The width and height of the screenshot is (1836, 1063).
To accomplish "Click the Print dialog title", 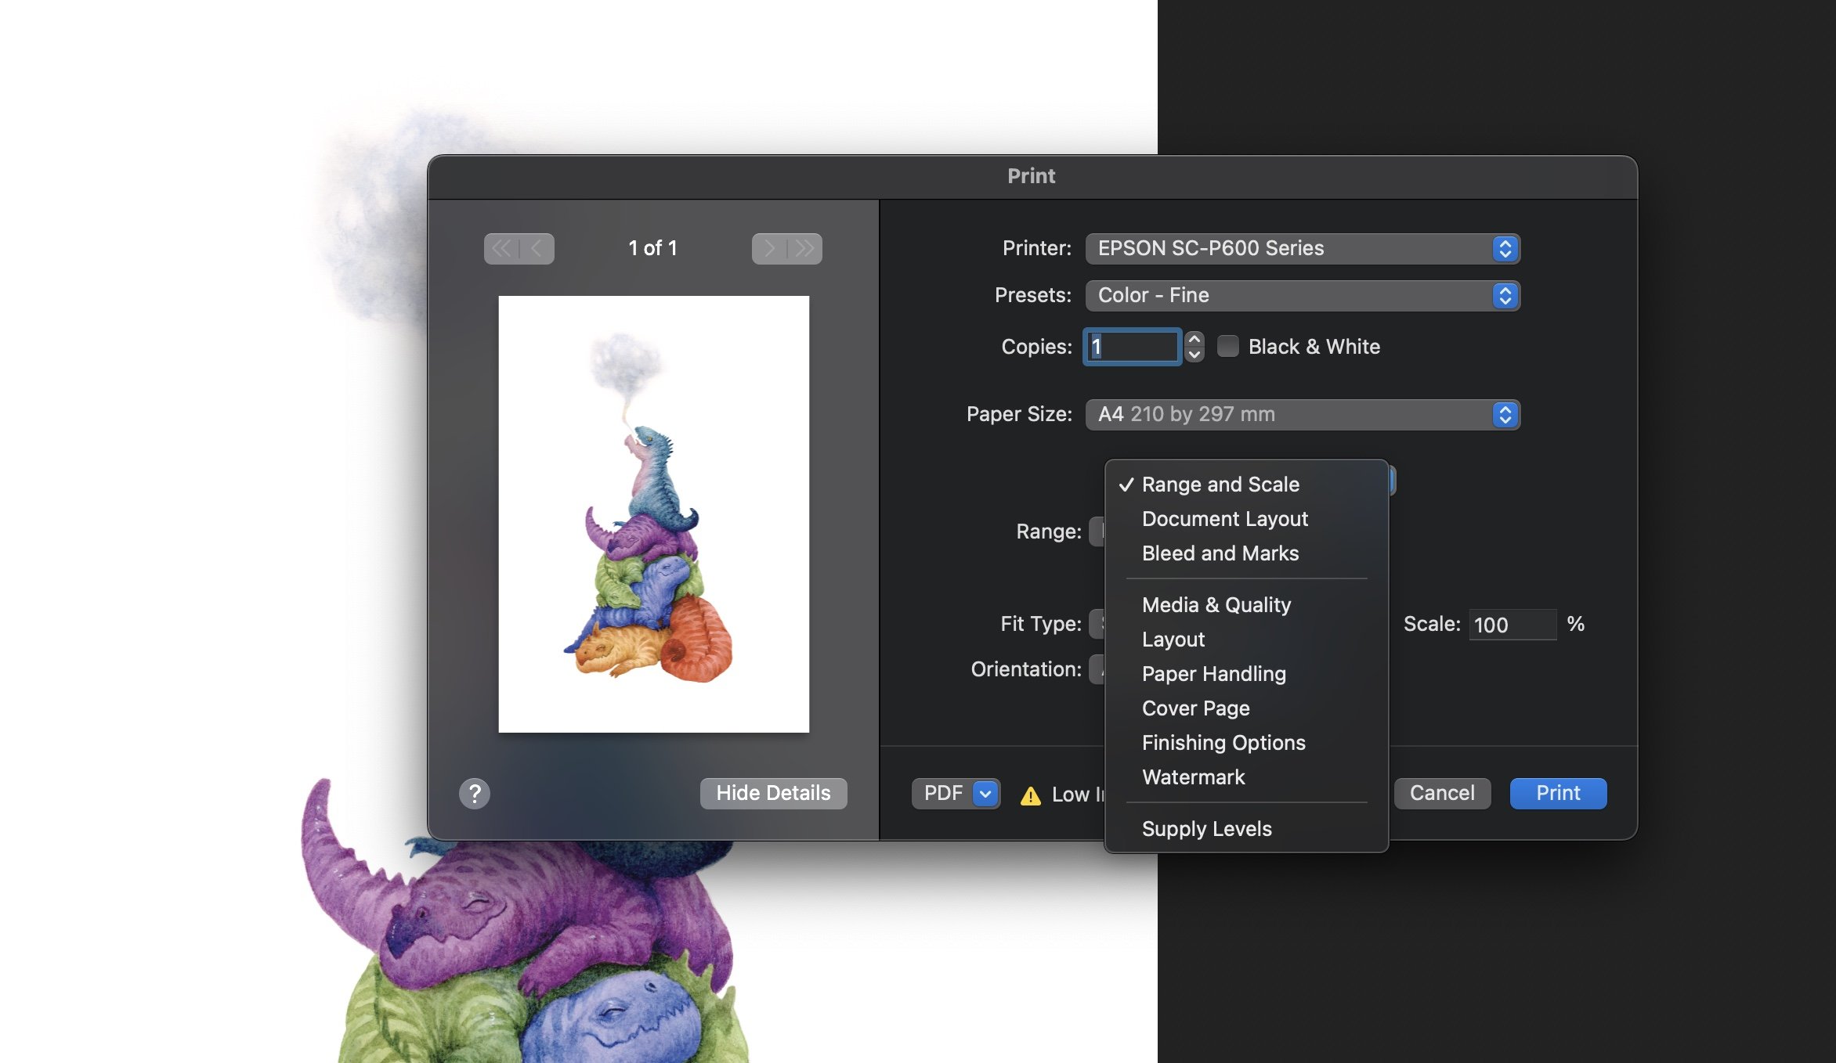I will (x=1031, y=176).
